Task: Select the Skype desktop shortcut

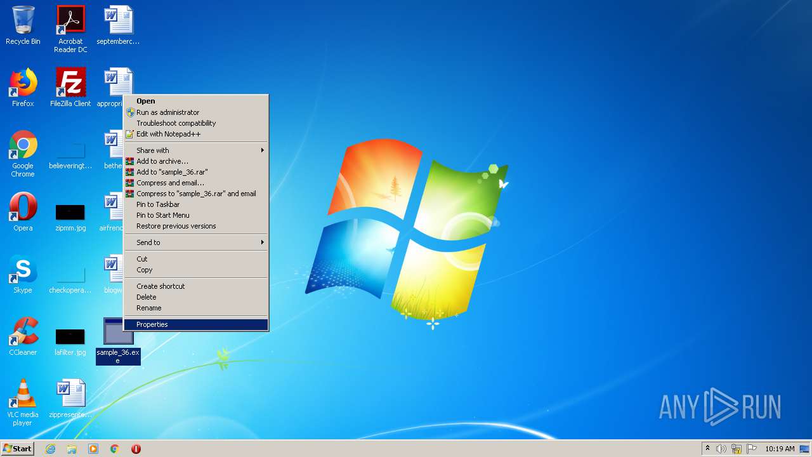Action: pos(23,274)
